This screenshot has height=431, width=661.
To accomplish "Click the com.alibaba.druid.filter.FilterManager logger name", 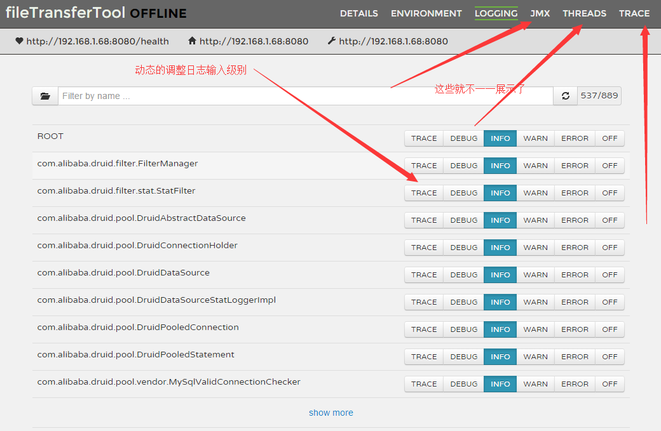I will [x=117, y=164].
